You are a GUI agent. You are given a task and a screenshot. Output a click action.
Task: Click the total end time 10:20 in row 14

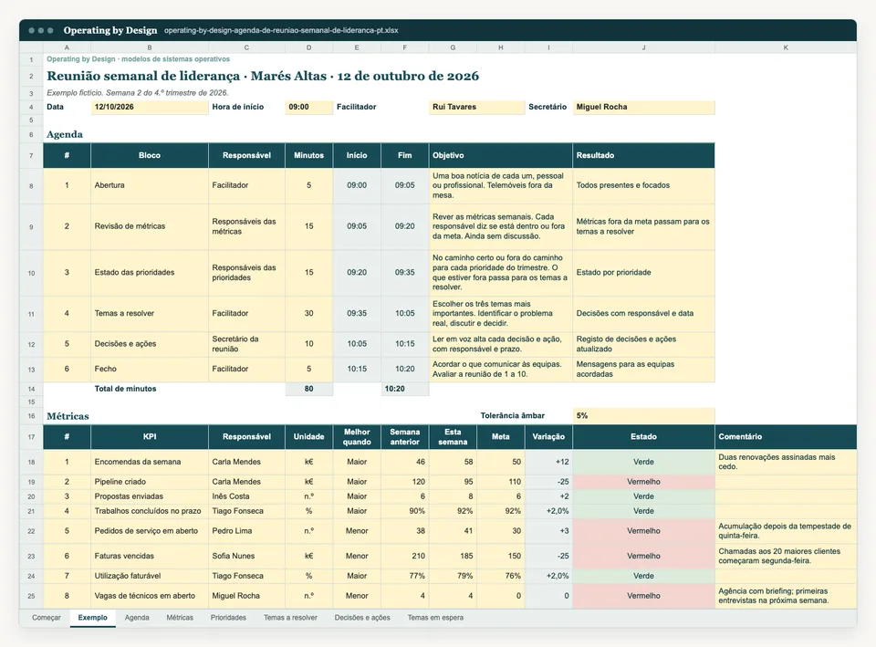(x=405, y=389)
